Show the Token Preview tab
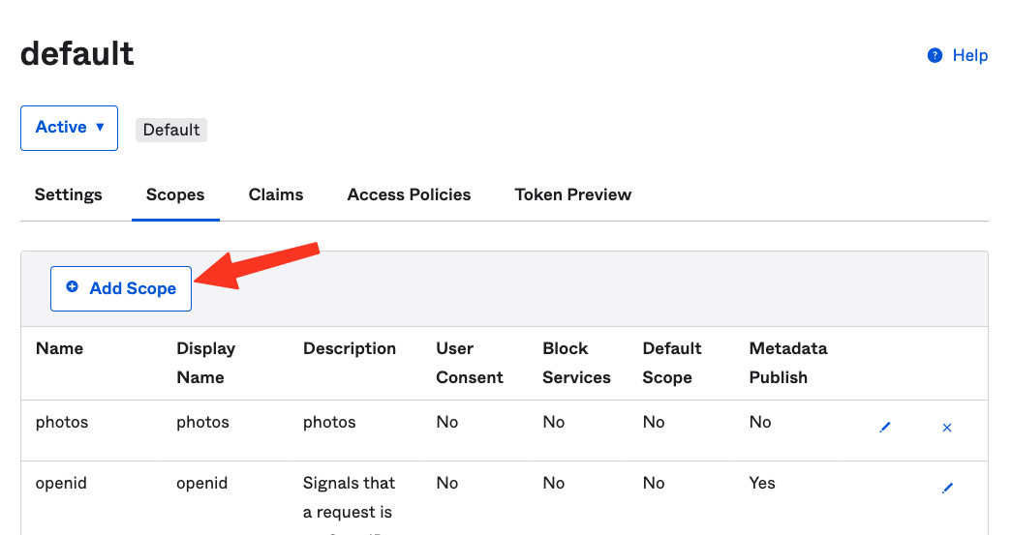This screenshot has width=1012, height=535. coord(572,194)
